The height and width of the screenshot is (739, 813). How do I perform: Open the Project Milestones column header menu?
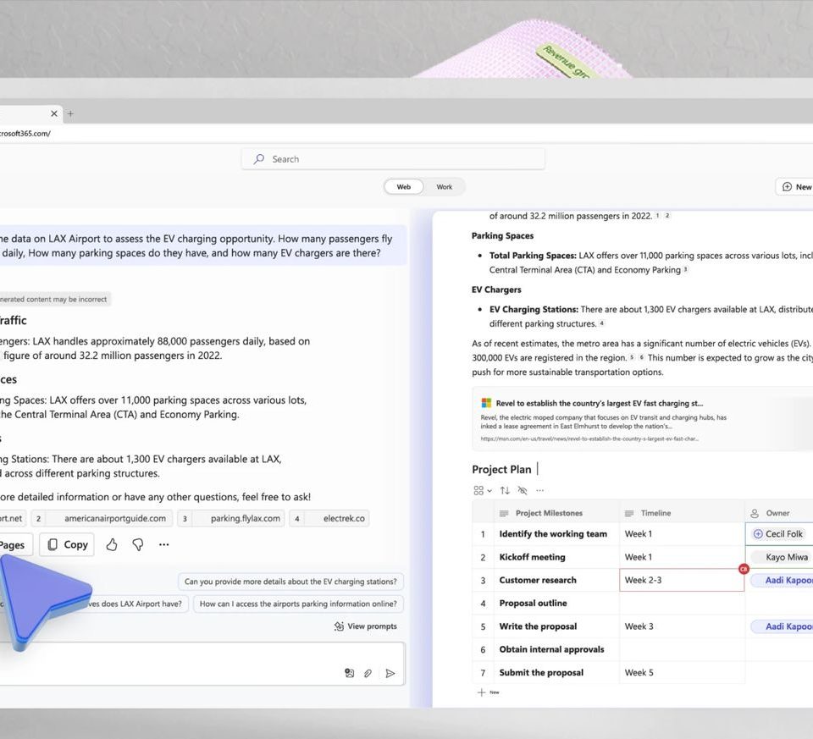[549, 513]
